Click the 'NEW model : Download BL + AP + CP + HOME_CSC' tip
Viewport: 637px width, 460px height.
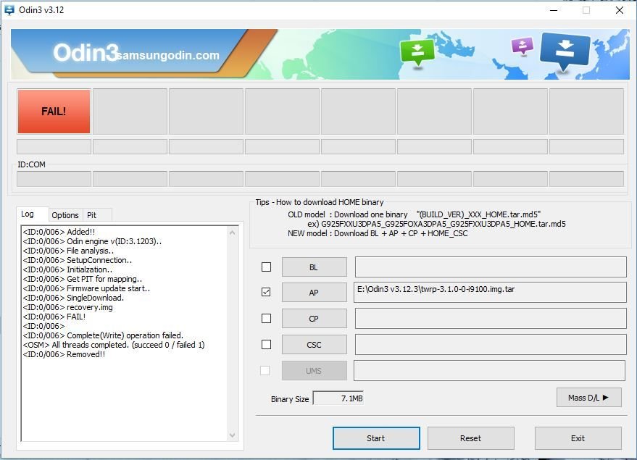click(x=378, y=233)
